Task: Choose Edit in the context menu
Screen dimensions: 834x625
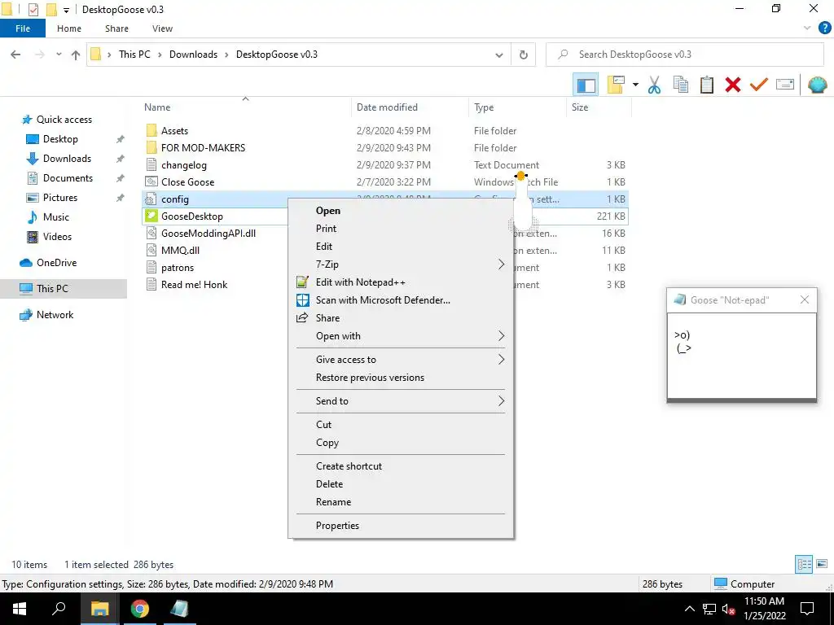Action: pyautogui.click(x=401, y=247)
